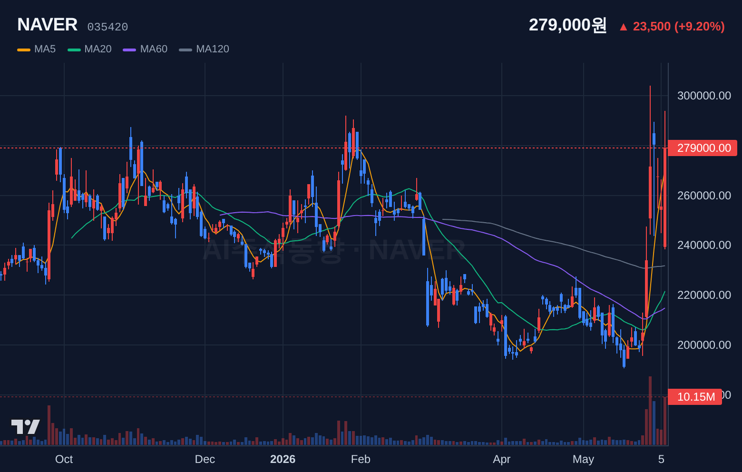Click the 260000.00 price axis label
Screen dimensions: 742x472
click(x=704, y=196)
